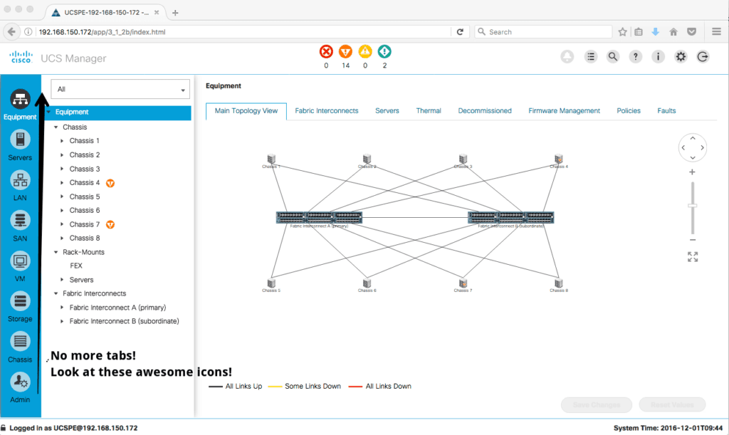
Task: Click the Save Changes button
Action: pos(597,405)
